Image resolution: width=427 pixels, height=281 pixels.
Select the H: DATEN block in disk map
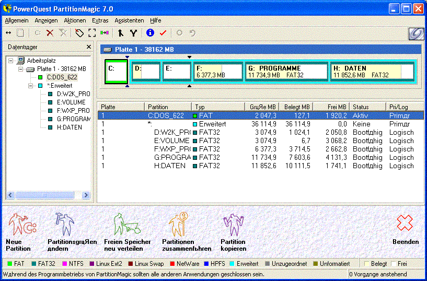pyautogui.click(x=372, y=72)
